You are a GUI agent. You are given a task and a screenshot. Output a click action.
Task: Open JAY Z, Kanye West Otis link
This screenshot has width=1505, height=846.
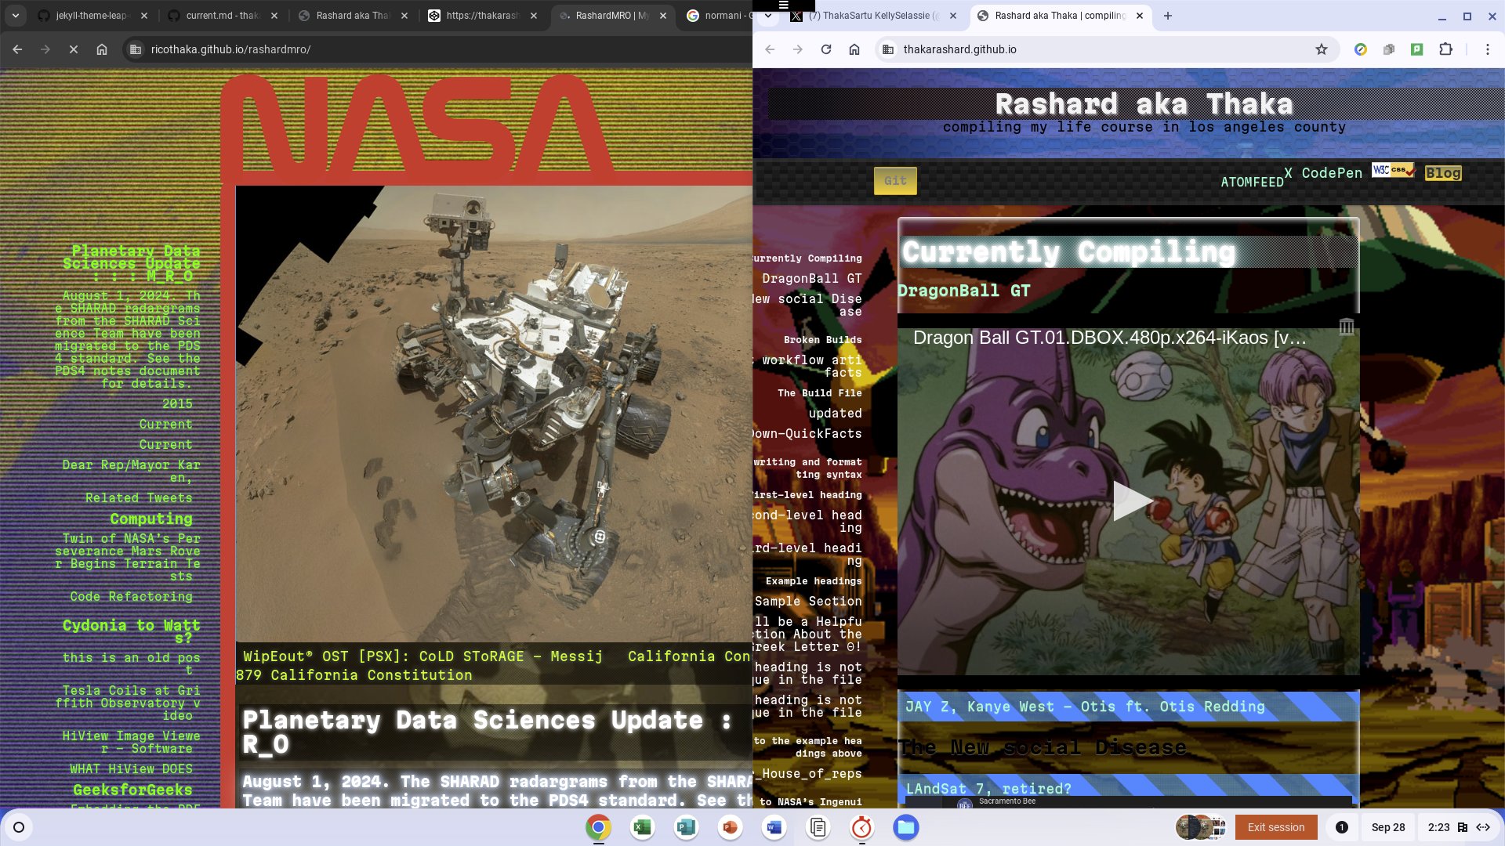coord(1085,707)
